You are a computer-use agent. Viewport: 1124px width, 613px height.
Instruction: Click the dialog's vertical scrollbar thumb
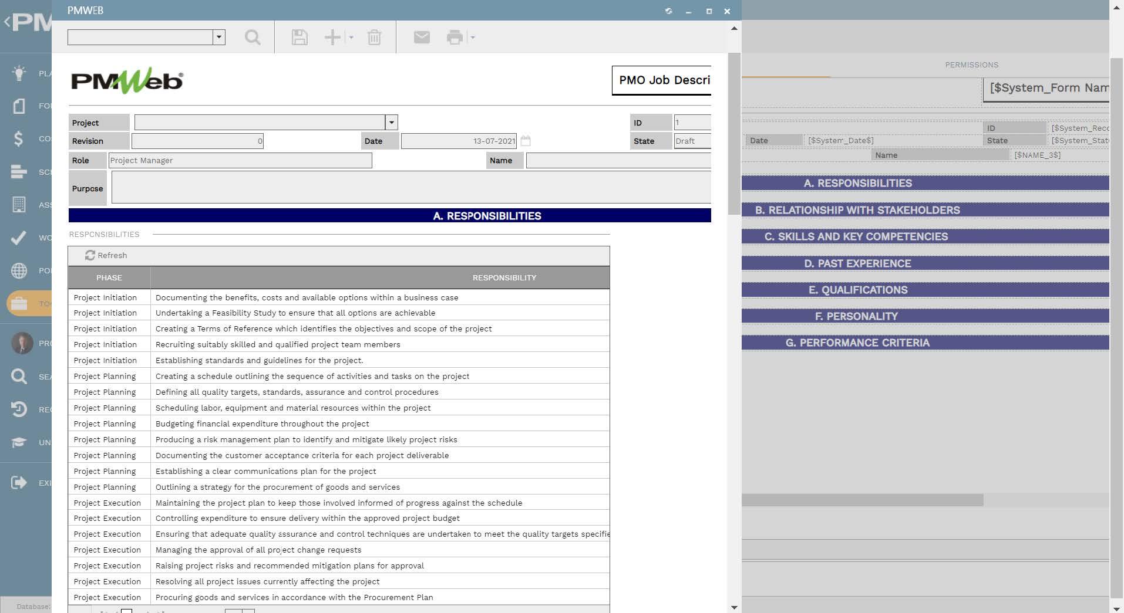tap(733, 134)
